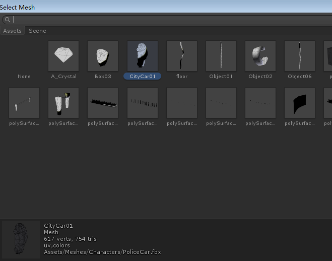Select polySurface thumbnail with two white pillars
Screen dimensions: 332x261
(63, 103)
